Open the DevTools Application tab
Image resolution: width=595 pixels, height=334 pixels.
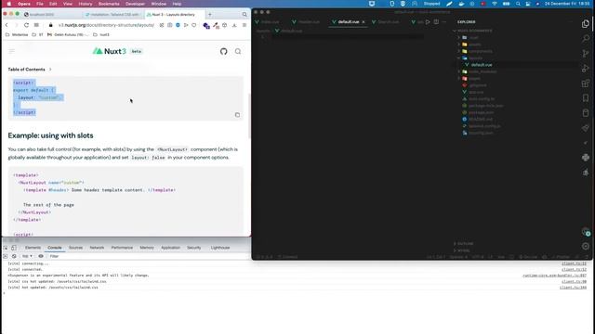(170, 248)
